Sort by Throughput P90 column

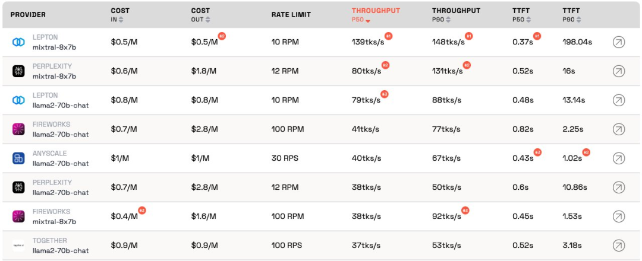pos(448,20)
